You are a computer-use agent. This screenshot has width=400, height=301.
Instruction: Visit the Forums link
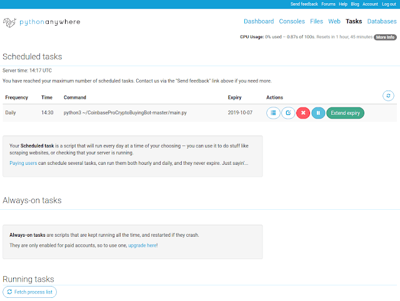[x=328, y=4]
